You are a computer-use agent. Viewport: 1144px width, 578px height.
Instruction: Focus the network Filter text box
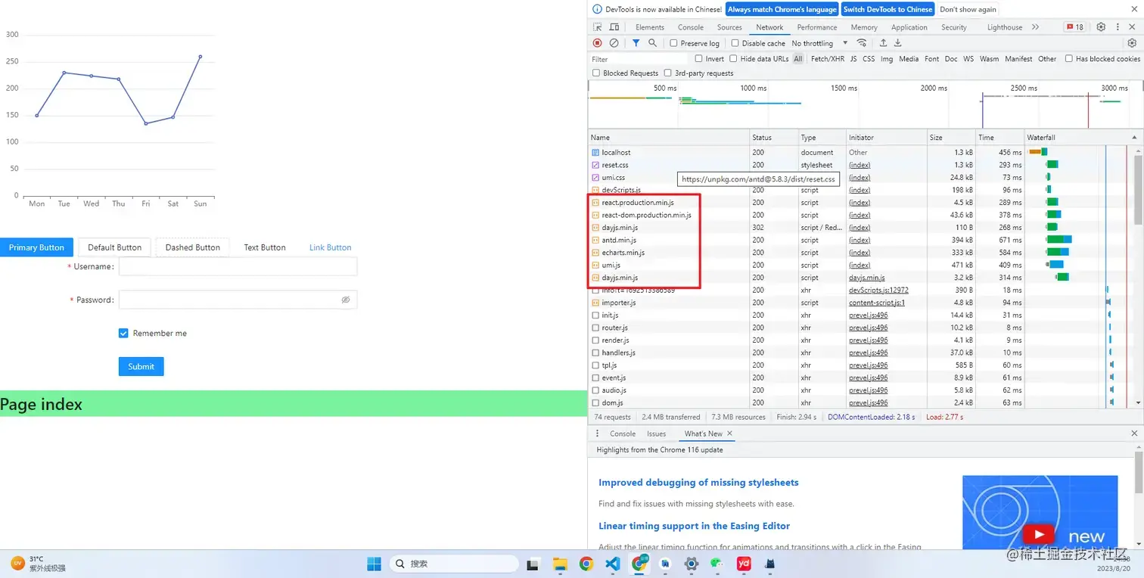pos(640,58)
